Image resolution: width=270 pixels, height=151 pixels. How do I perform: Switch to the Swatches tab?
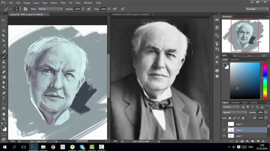[235, 60]
